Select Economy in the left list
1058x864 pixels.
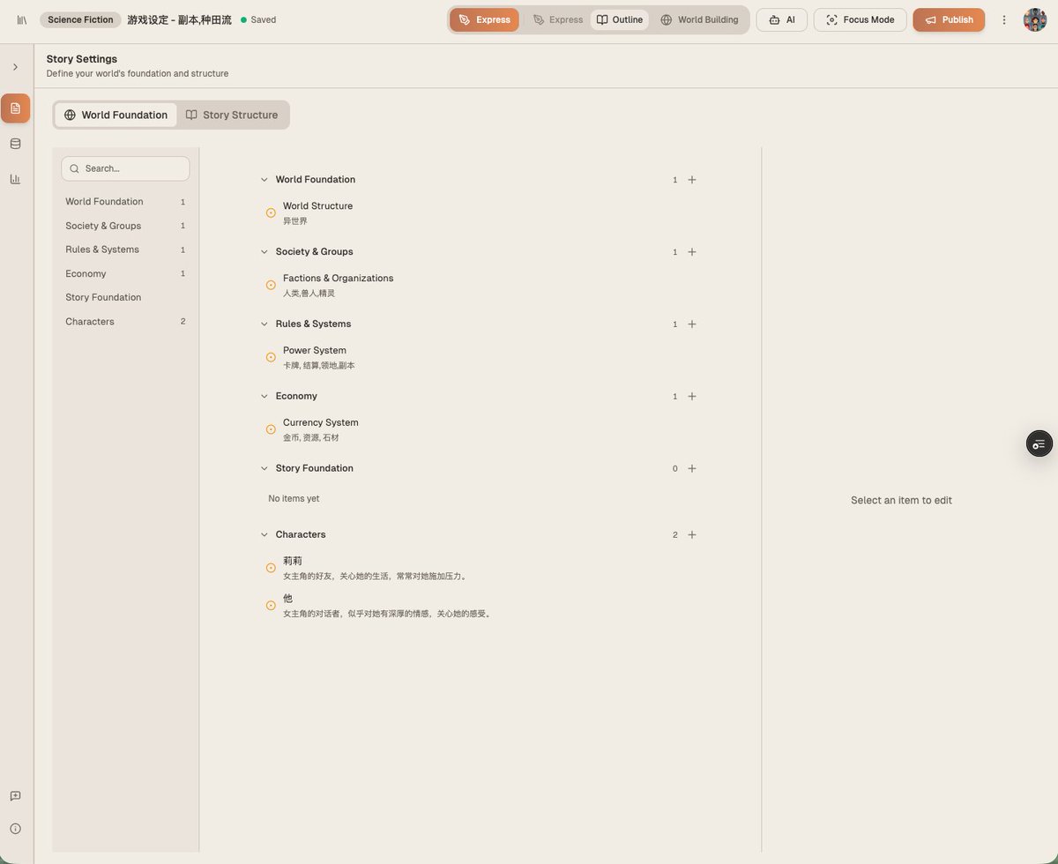point(125,273)
